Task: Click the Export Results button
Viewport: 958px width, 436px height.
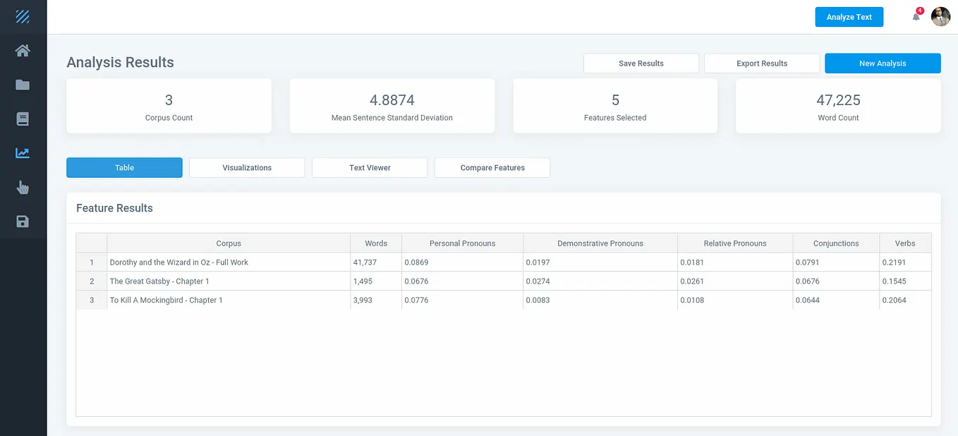Action: (762, 63)
